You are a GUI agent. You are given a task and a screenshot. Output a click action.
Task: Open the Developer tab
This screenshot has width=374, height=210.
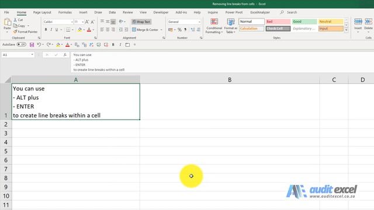point(161,12)
